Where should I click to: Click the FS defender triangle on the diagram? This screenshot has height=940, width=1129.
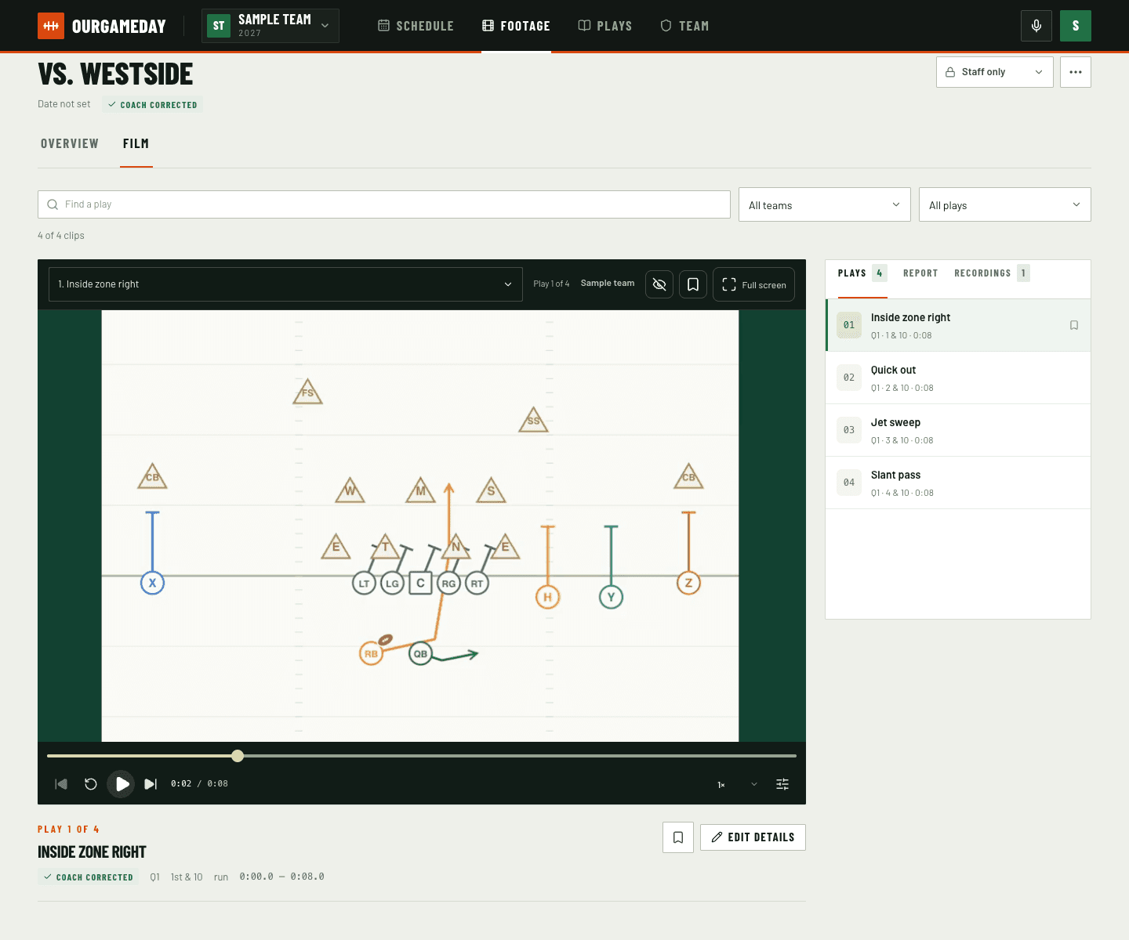click(x=307, y=392)
